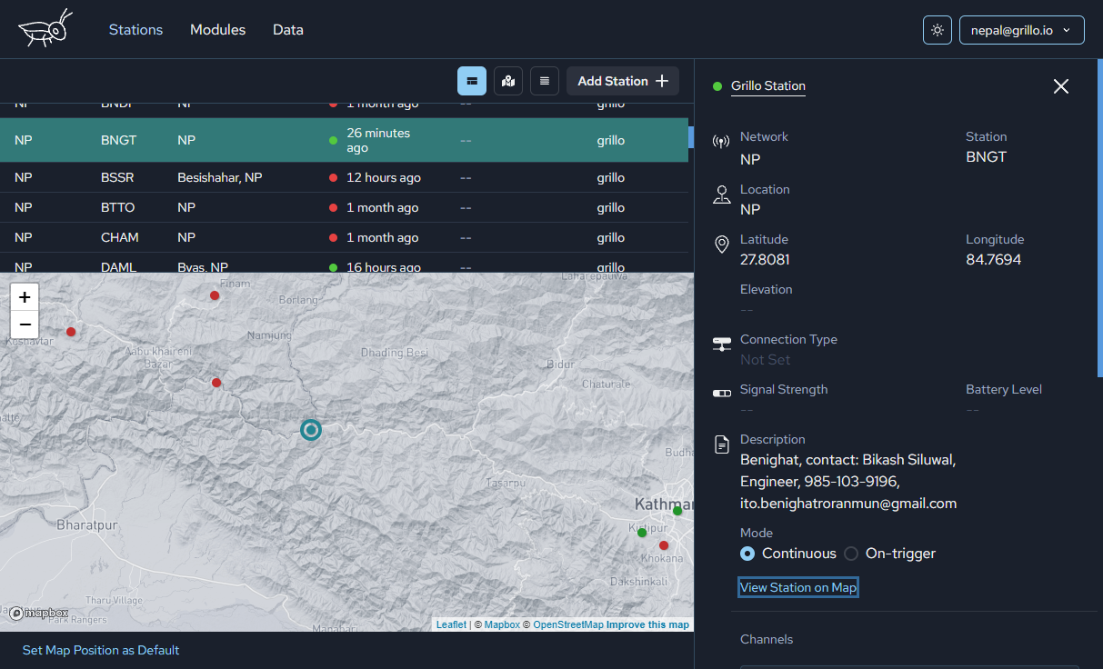Click the Station value BNGT in panel
Screen dimensions: 1103x669
click(987, 156)
